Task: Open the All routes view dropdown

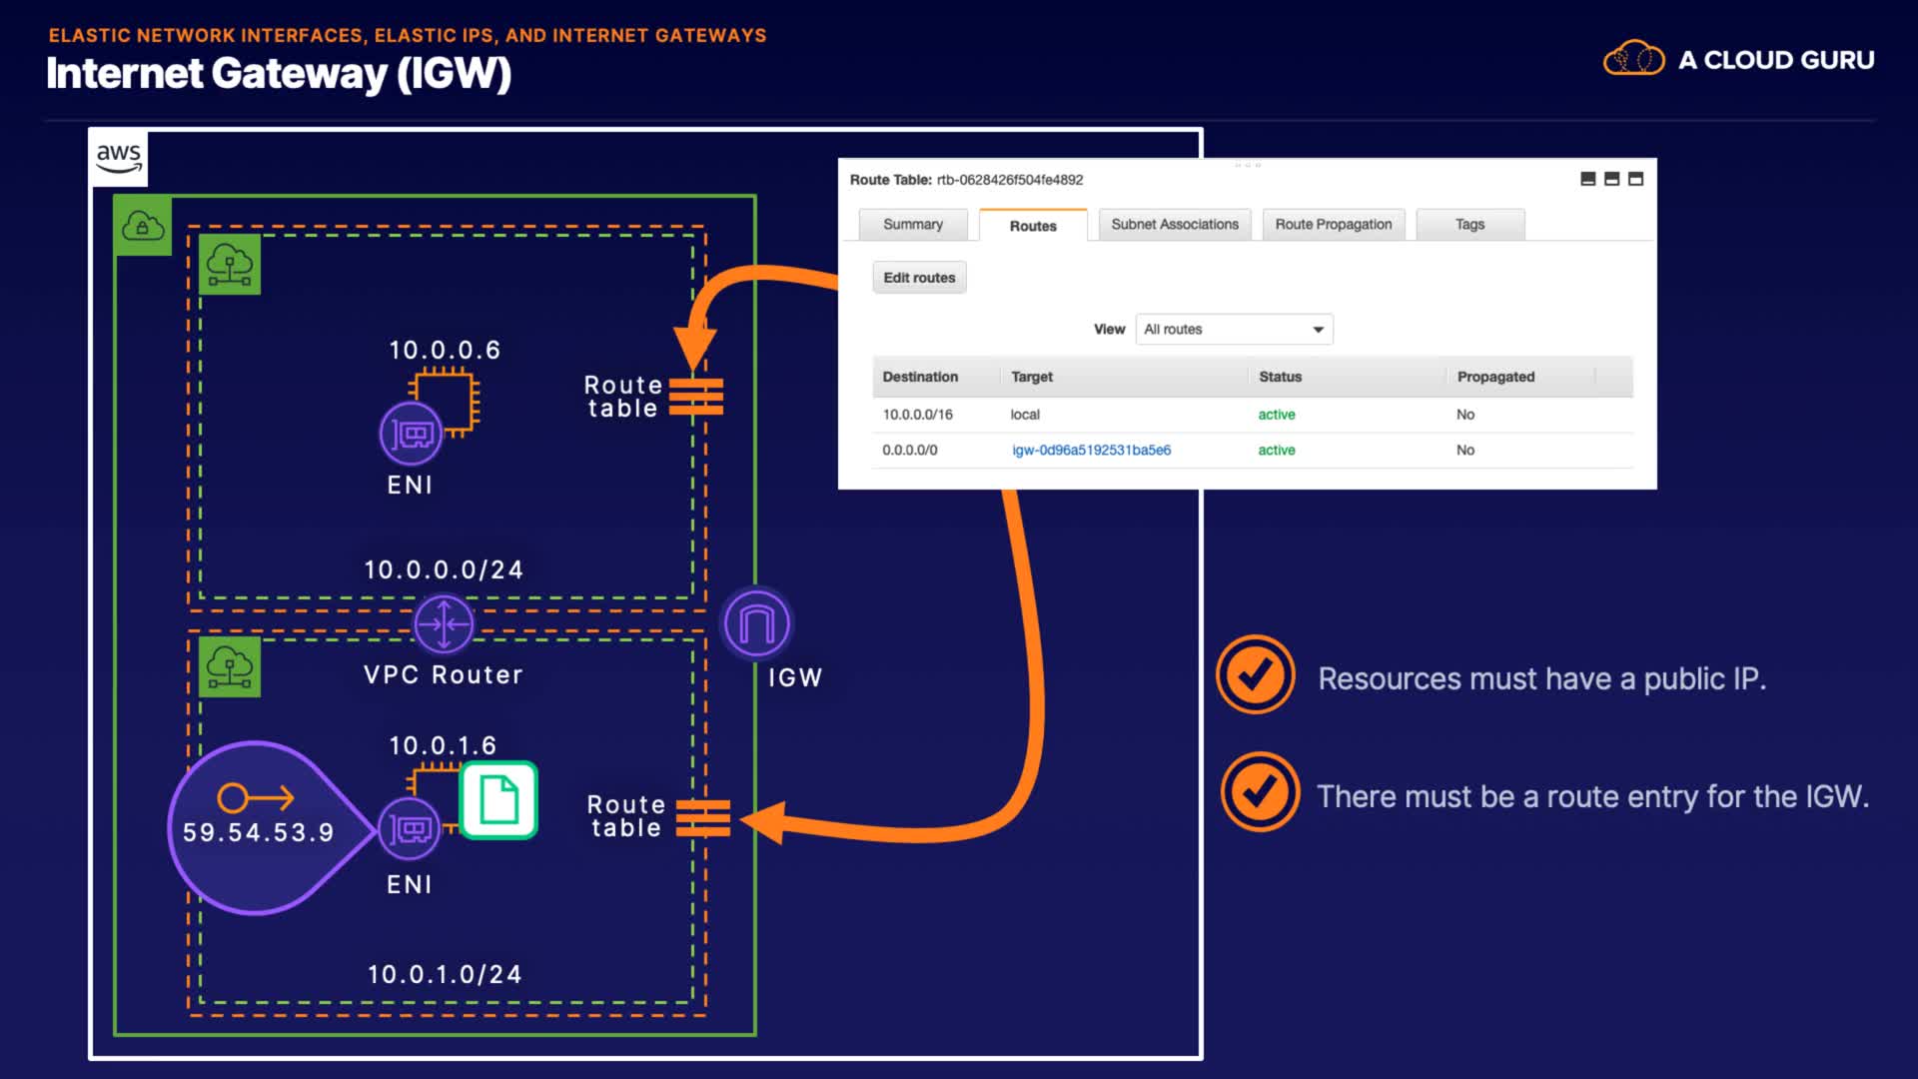Action: tap(1234, 330)
